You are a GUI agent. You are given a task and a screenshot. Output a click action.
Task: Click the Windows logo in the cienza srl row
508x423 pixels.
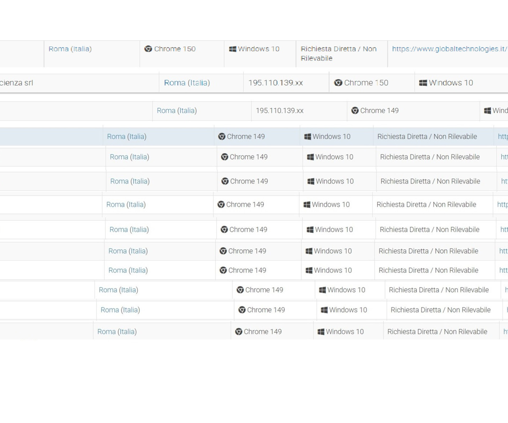(x=423, y=83)
